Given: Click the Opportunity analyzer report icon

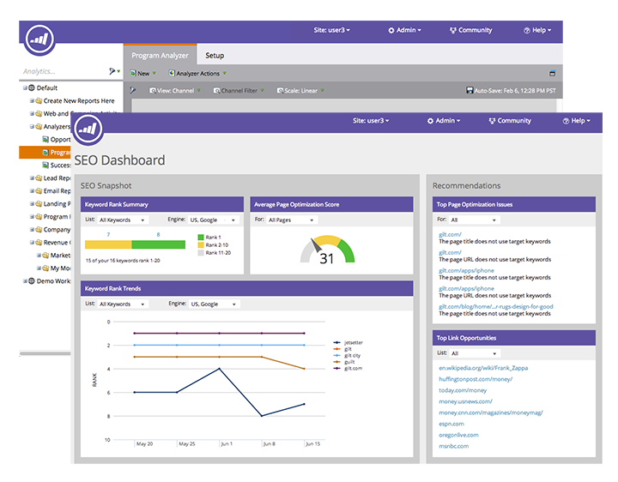Looking at the screenshot, I should 45,140.
